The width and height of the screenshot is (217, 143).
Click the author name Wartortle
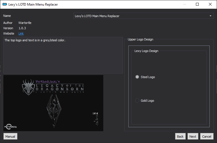(25, 23)
